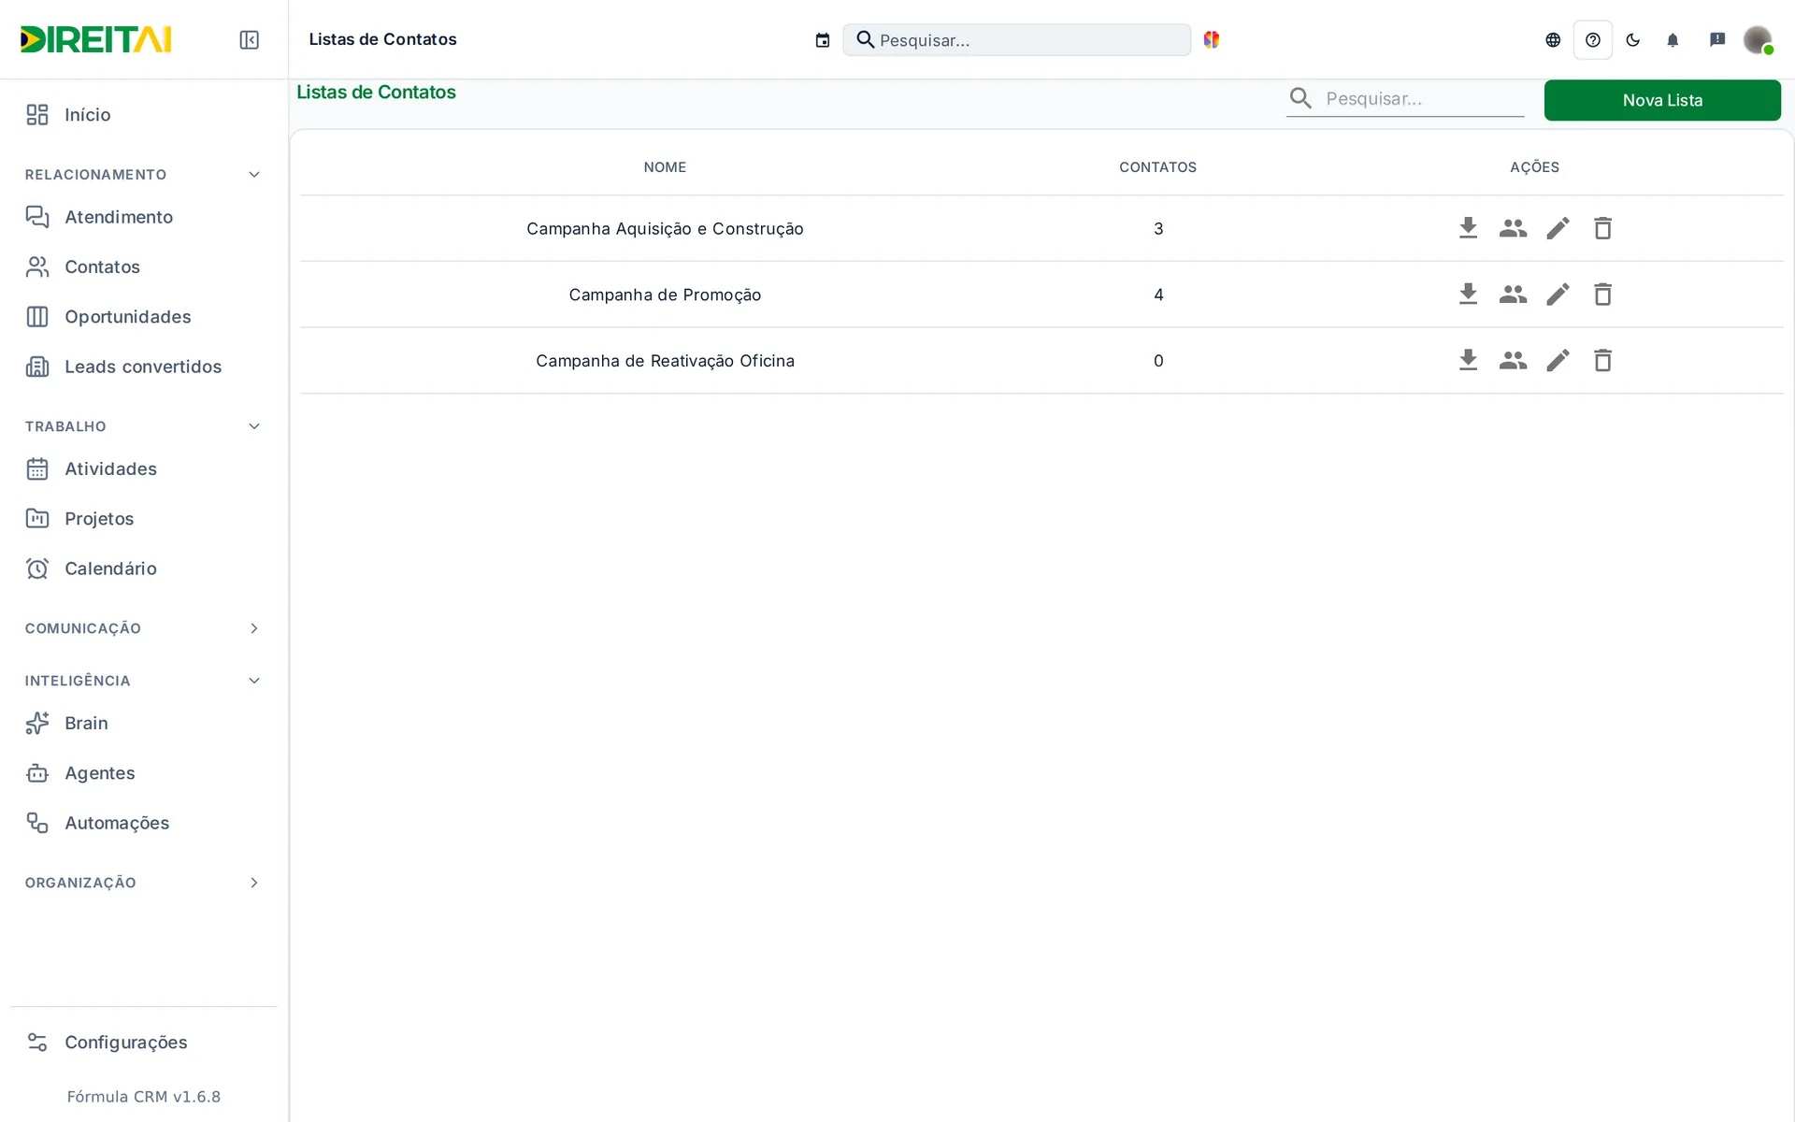
Task: View contacts of Campanha Aquisição e Construção
Action: pos(1513,228)
